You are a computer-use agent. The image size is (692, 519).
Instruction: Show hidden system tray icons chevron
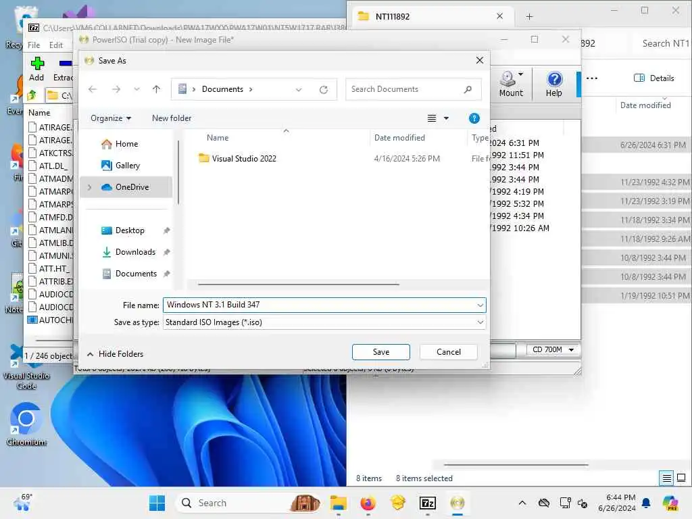pos(522,503)
